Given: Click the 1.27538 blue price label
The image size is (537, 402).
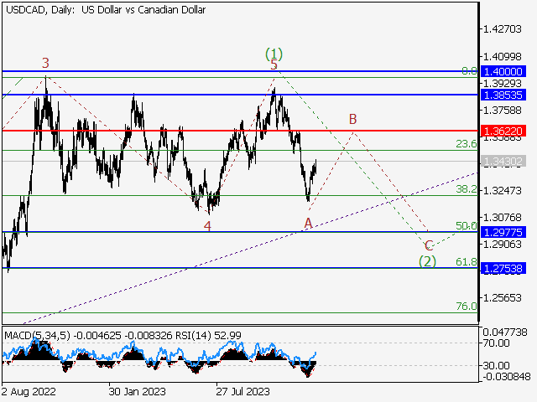Looking at the screenshot, I should (x=503, y=268).
